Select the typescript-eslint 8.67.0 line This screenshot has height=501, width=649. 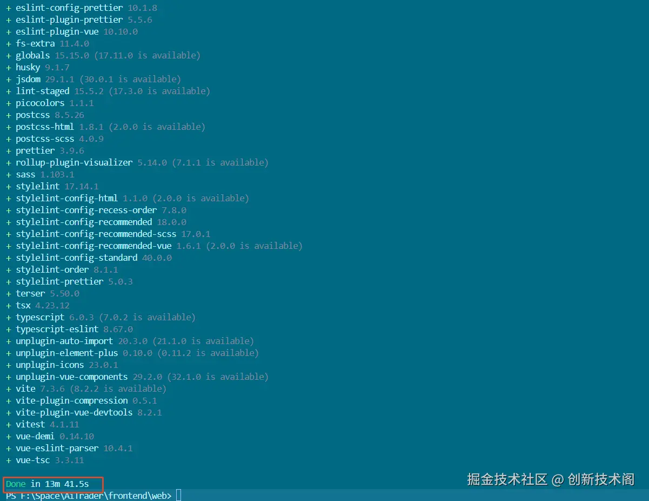pos(69,329)
